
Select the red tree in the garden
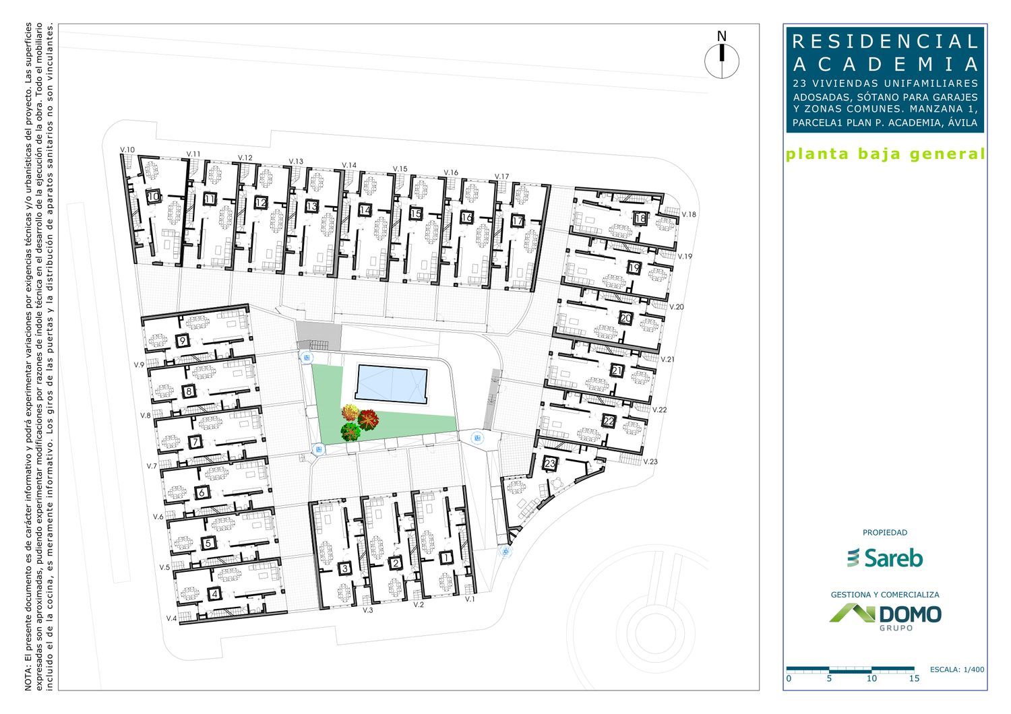(369, 420)
